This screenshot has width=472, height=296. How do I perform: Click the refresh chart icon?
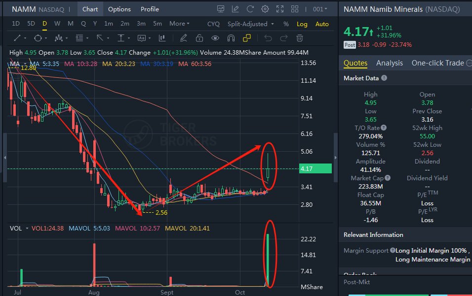point(250,9)
